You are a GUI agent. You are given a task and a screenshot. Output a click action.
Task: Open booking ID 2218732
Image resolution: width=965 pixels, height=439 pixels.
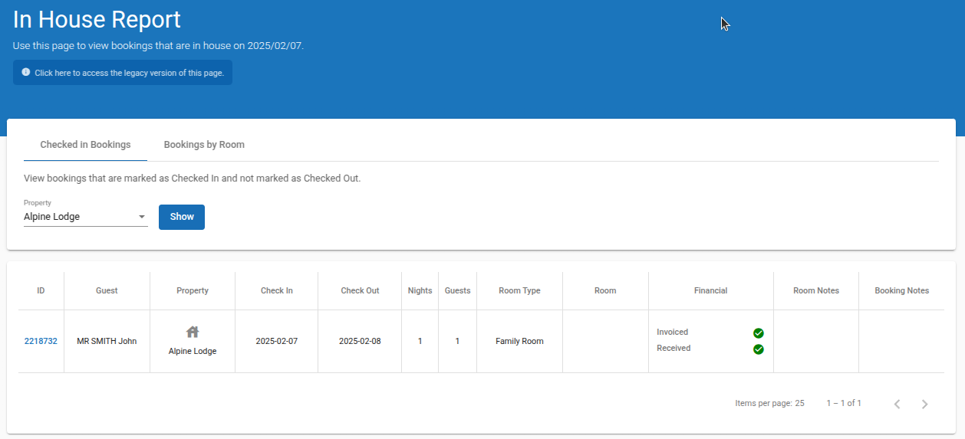click(x=41, y=341)
